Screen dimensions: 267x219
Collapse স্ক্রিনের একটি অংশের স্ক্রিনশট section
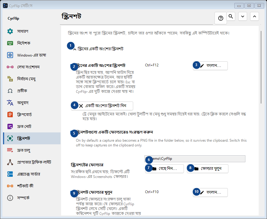click(98, 49)
